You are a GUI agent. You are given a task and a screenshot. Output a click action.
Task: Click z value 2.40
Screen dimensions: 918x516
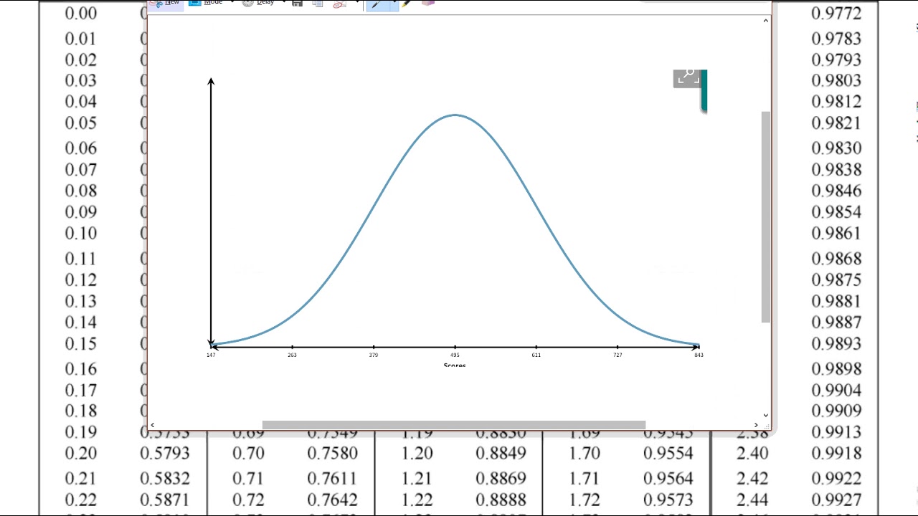(752, 454)
